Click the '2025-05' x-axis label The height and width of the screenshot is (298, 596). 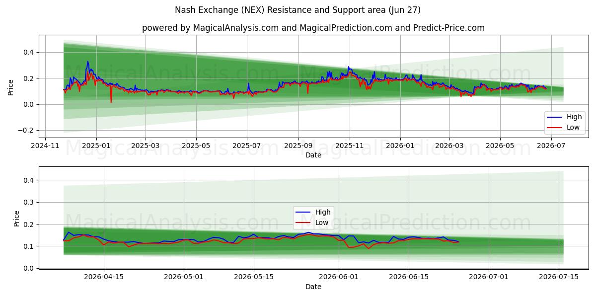[196, 146]
